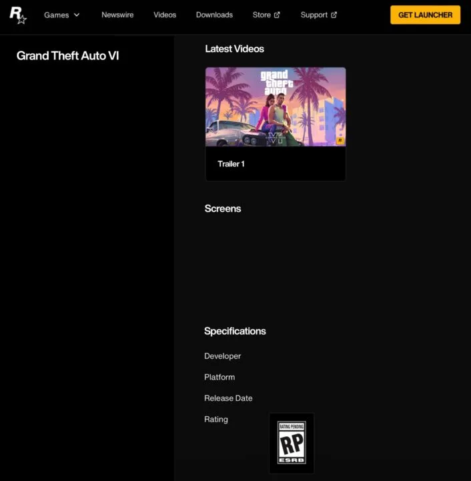
Task: Select the Trailer 1 title
Action: click(231, 164)
